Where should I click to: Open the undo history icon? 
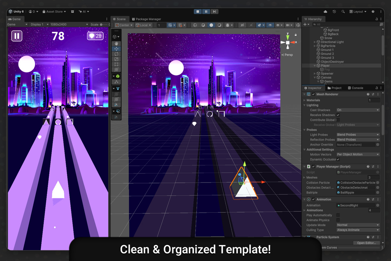pyautogui.click(x=334, y=11)
